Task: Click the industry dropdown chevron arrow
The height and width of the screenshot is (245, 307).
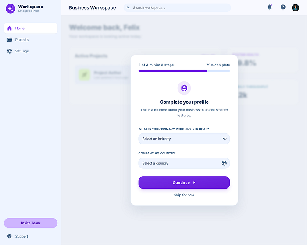Action: click(x=225, y=139)
